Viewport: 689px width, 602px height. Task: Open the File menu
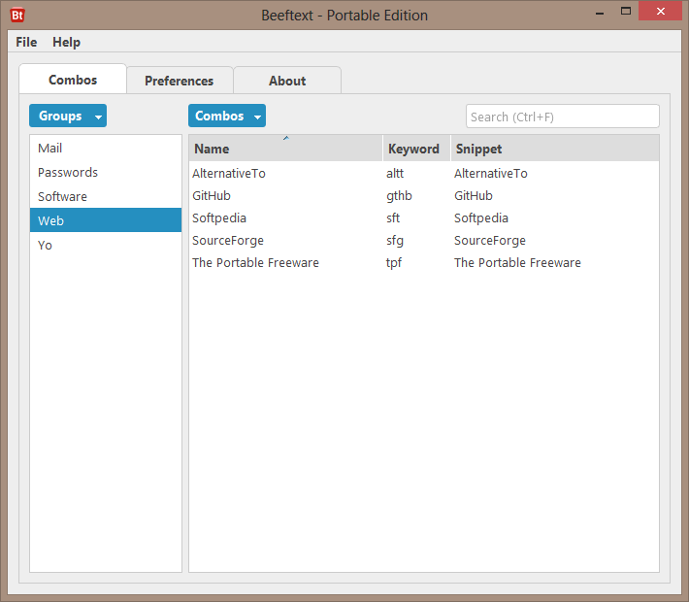click(26, 42)
